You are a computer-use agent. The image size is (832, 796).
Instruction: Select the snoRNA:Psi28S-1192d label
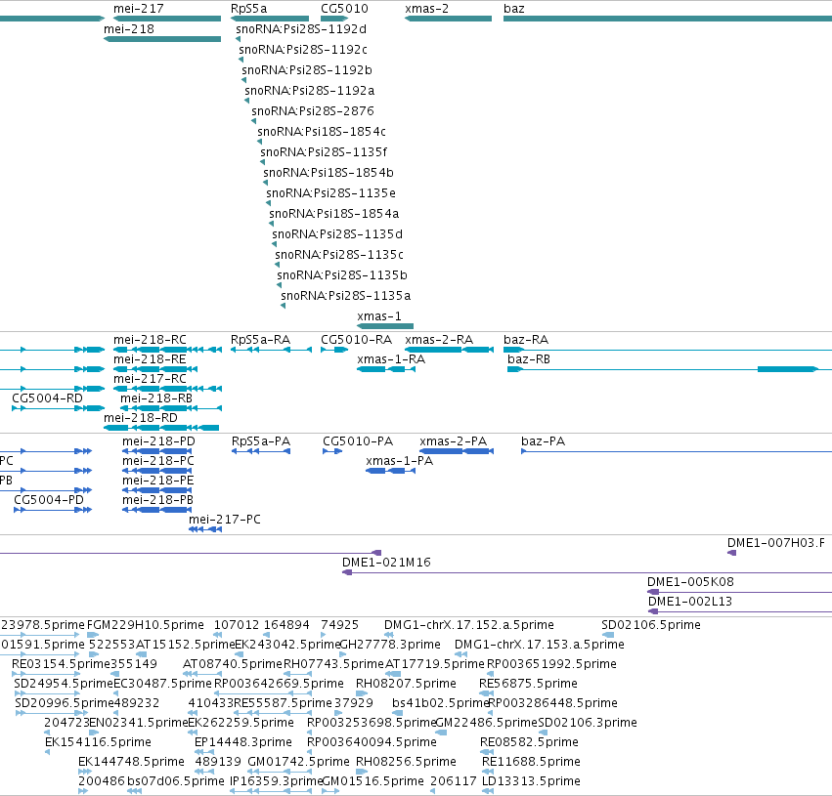[x=301, y=29]
